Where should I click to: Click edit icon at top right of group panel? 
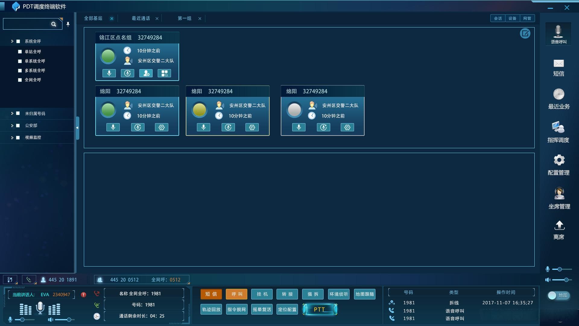point(525,34)
